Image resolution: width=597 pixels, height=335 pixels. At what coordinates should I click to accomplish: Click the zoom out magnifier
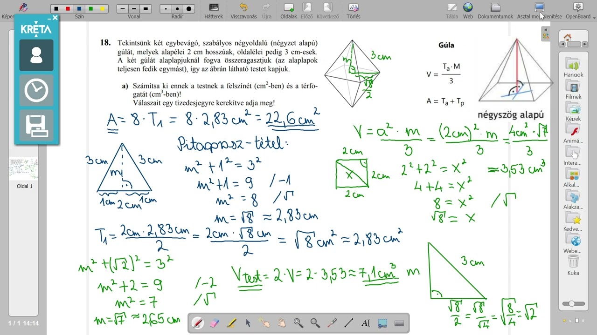[x=315, y=323]
